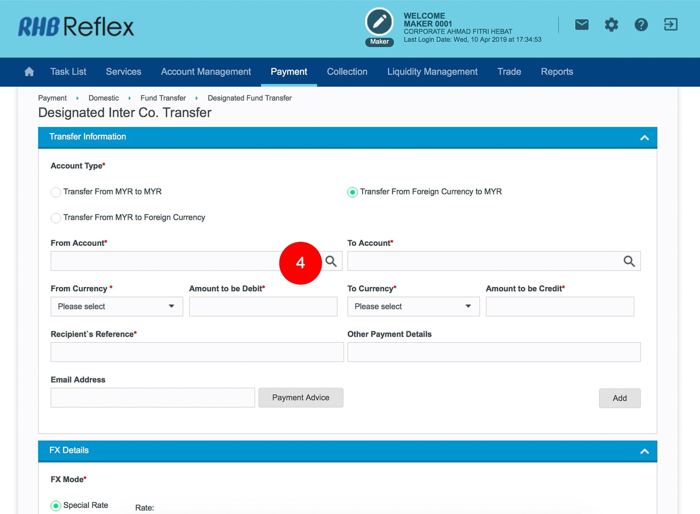Click the Maker pencil profile icon
700x514 pixels.
click(x=379, y=22)
